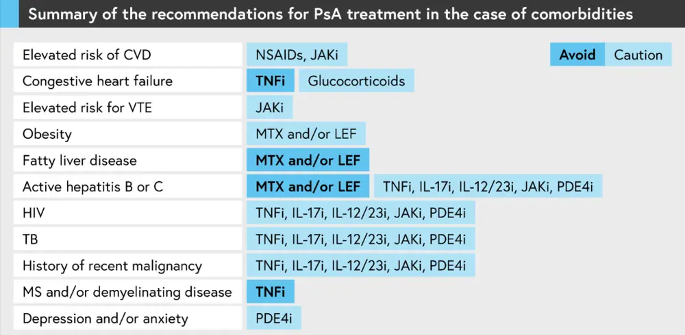Screen dimensions: 685x335
Task: Click the summary title header bar
Action: pos(342,14)
